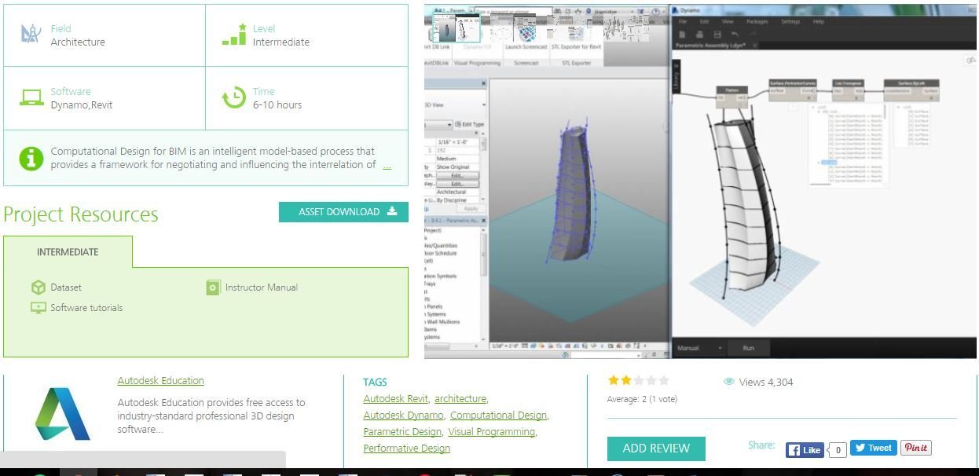Image resolution: width=979 pixels, height=476 pixels.
Task: Open the Edit menu in Dynamo
Action: (x=705, y=22)
